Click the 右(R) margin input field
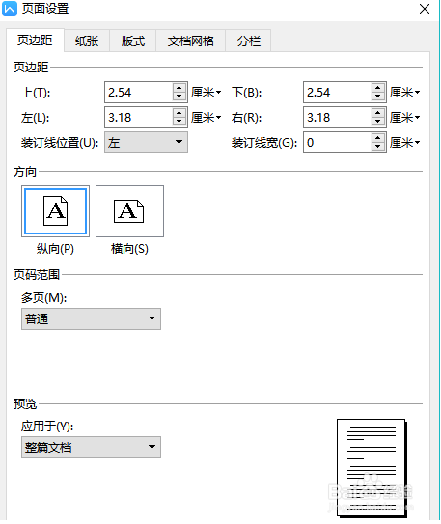Image resolution: width=441 pixels, height=524 pixels. (338, 118)
